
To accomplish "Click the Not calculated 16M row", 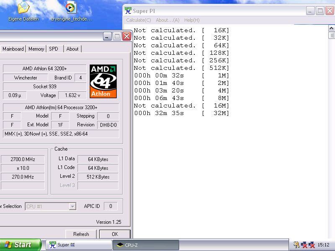I will pos(182,105).
